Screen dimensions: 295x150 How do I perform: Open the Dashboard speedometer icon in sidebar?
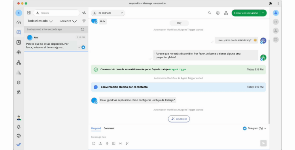coord(19,22)
